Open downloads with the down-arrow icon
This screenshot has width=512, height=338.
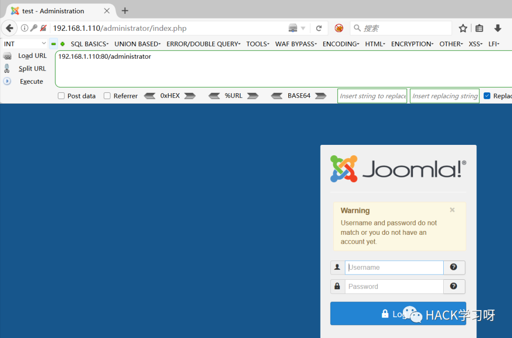(498, 28)
